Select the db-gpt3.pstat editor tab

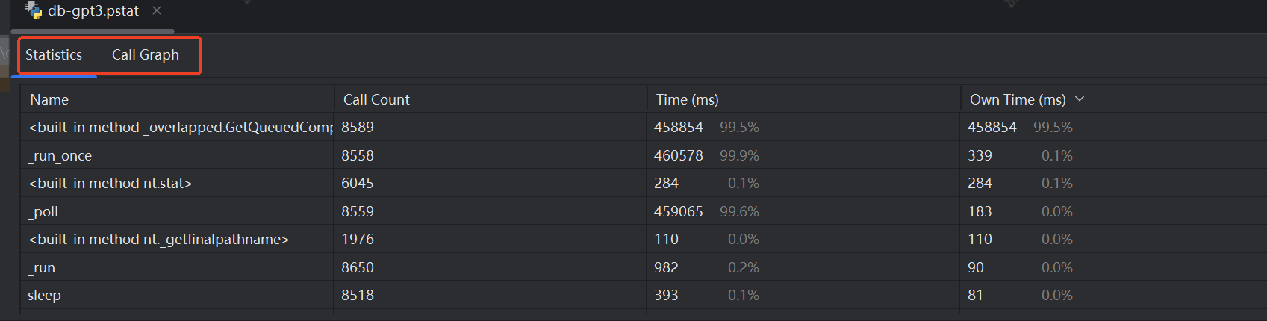point(93,11)
